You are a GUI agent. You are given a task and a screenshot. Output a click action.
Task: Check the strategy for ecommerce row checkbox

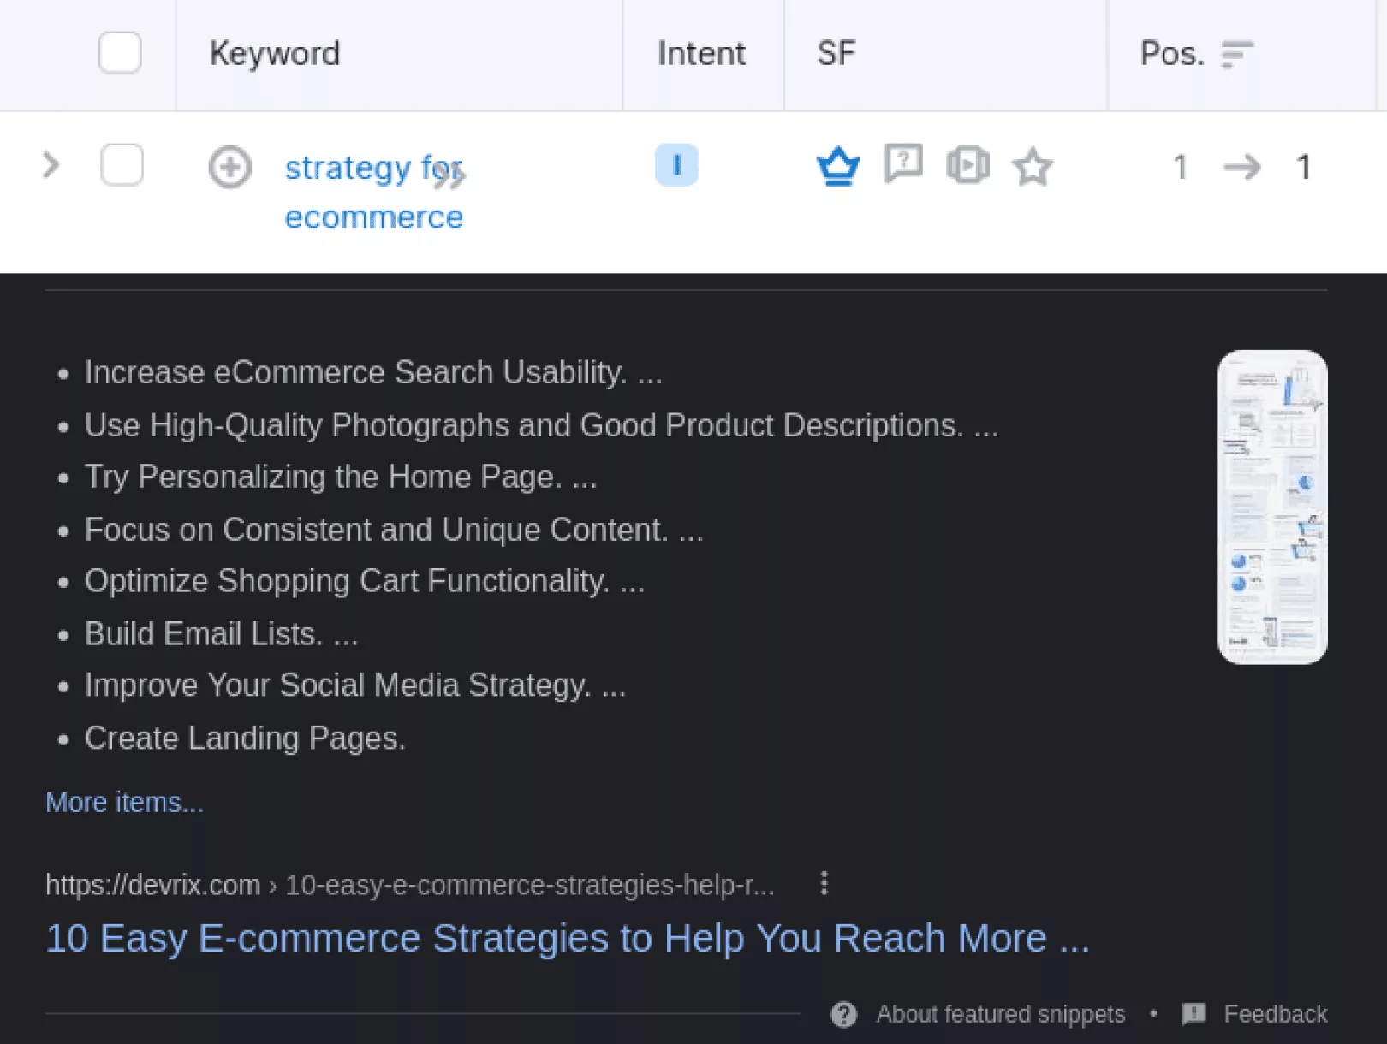(122, 165)
